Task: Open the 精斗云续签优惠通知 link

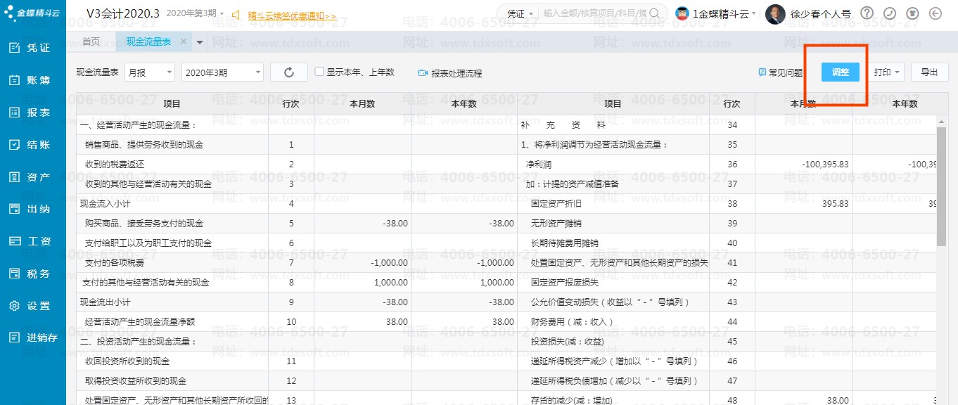Action: click(x=292, y=15)
